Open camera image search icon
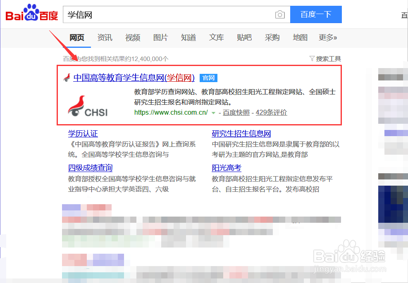 tap(280, 14)
